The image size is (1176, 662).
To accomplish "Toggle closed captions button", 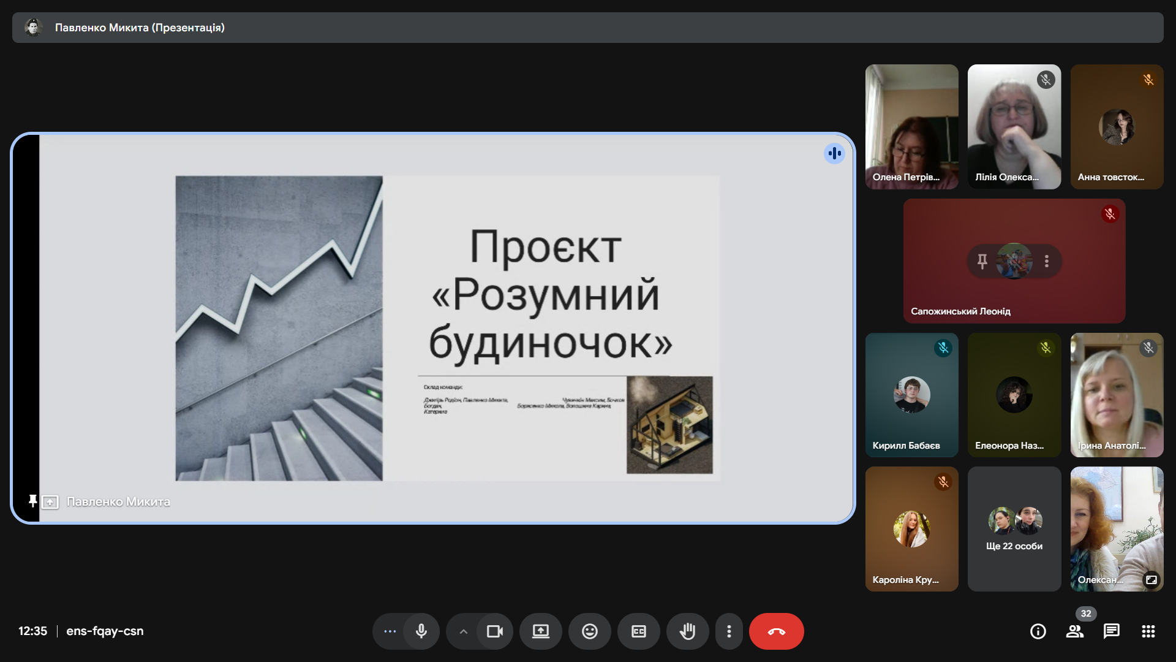I will [x=638, y=631].
